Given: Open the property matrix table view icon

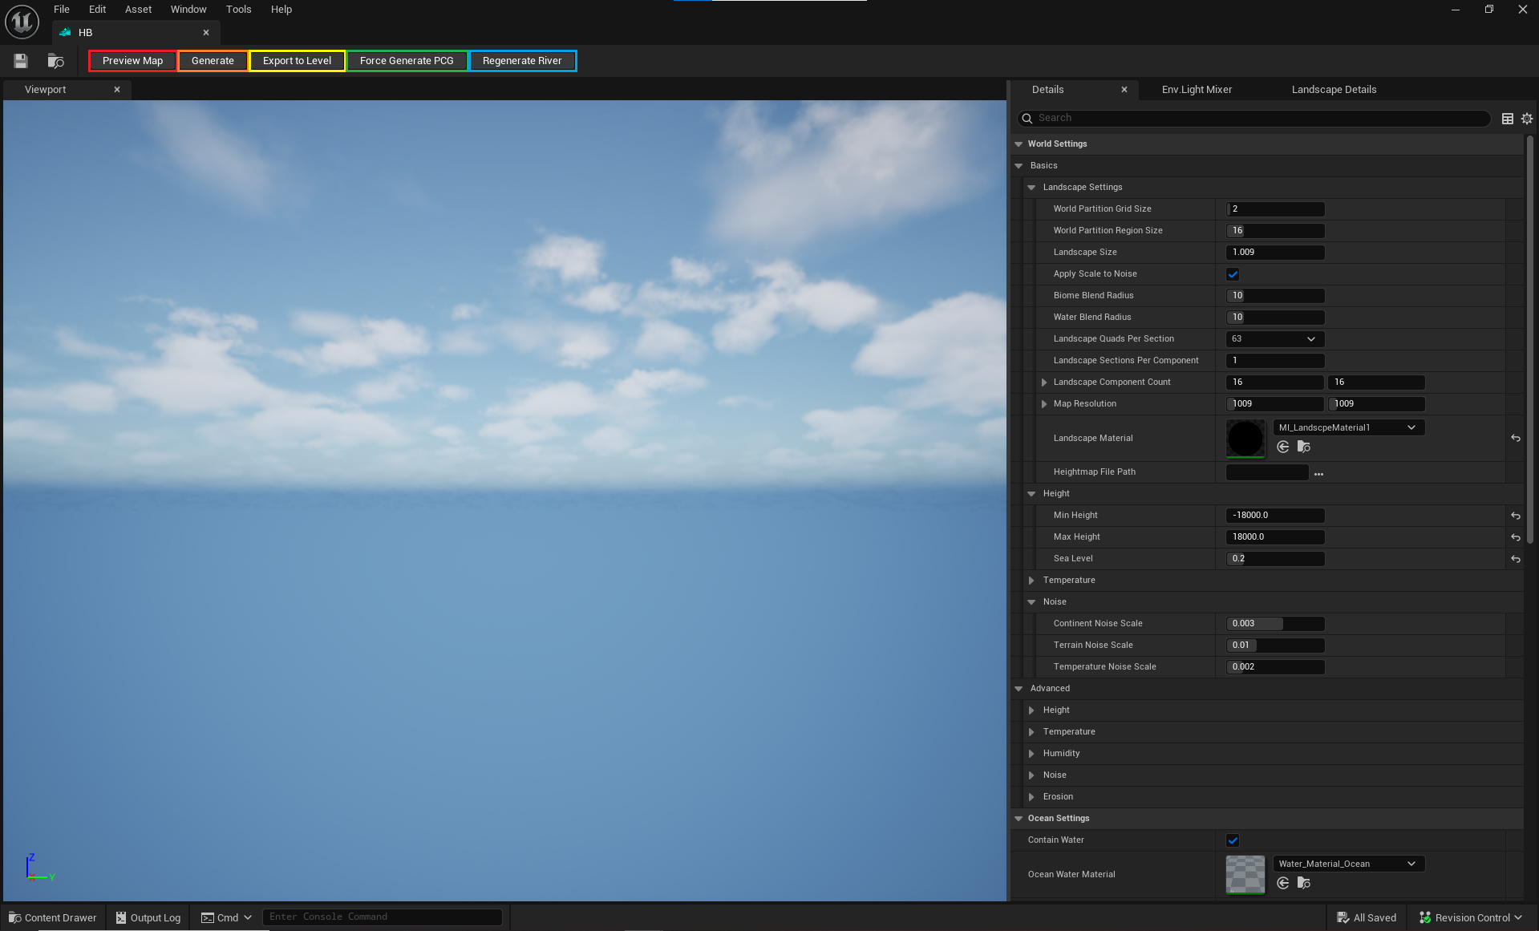Looking at the screenshot, I should tap(1508, 119).
